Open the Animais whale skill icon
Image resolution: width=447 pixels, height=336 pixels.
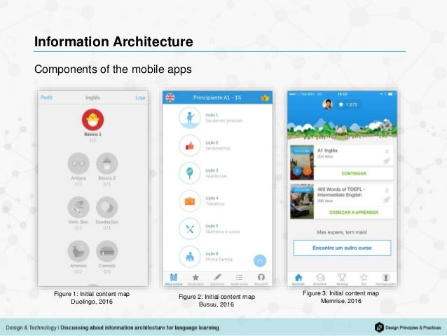(78, 251)
